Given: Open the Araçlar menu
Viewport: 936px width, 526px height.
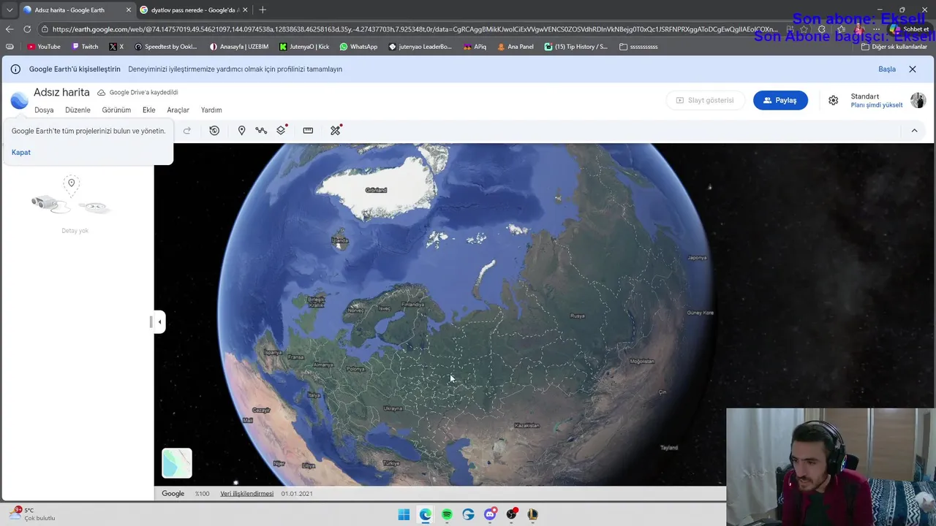Looking at the screenshot, I should (x=178, y=110).
